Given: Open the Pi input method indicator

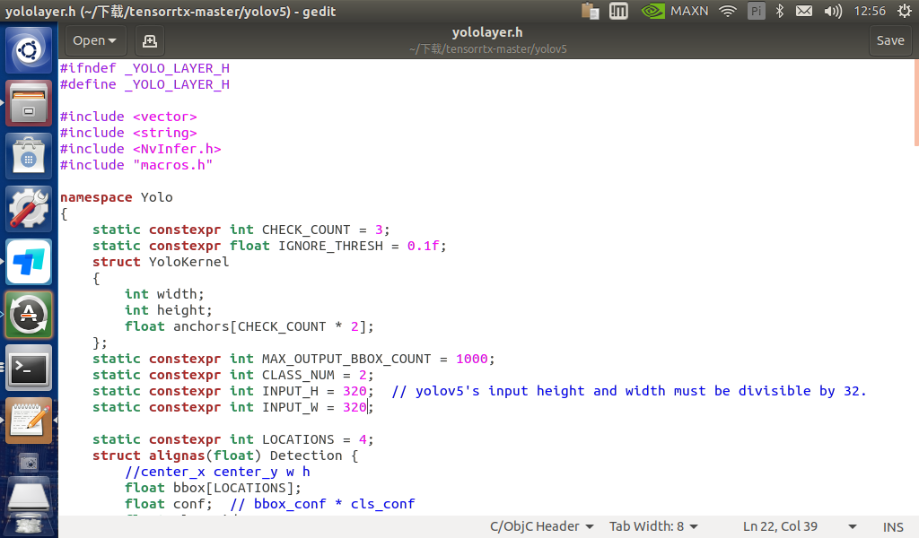Looking at the screenshot, I should (756, 11).
